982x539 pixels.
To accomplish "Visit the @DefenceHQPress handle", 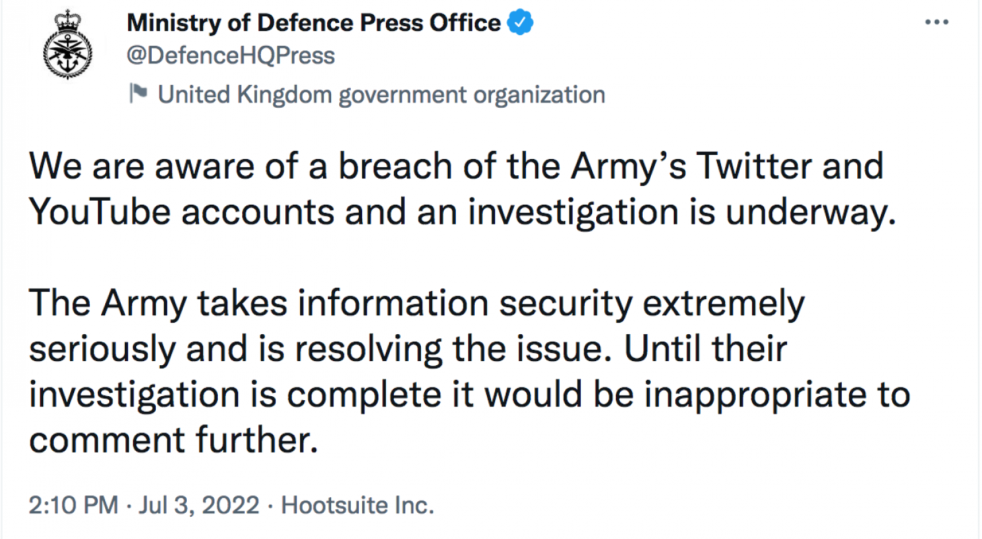I will pos(231,56).
